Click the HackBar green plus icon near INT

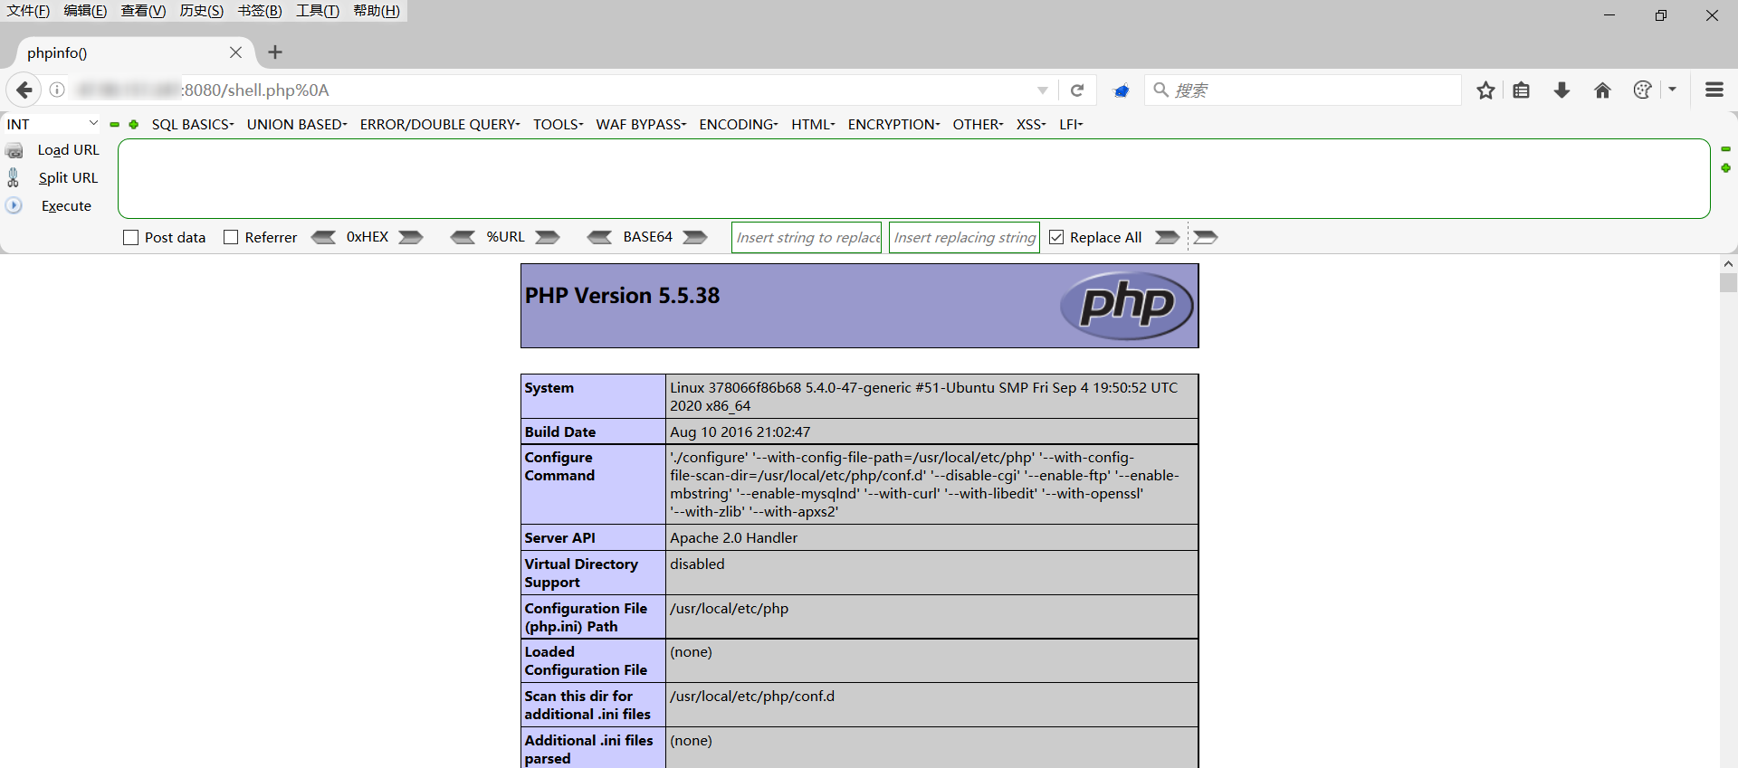pyautogui.click(x=133, y=125)
